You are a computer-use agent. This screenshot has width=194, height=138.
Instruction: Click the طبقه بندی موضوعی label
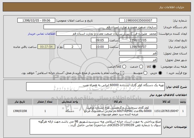tap(174, 67)
